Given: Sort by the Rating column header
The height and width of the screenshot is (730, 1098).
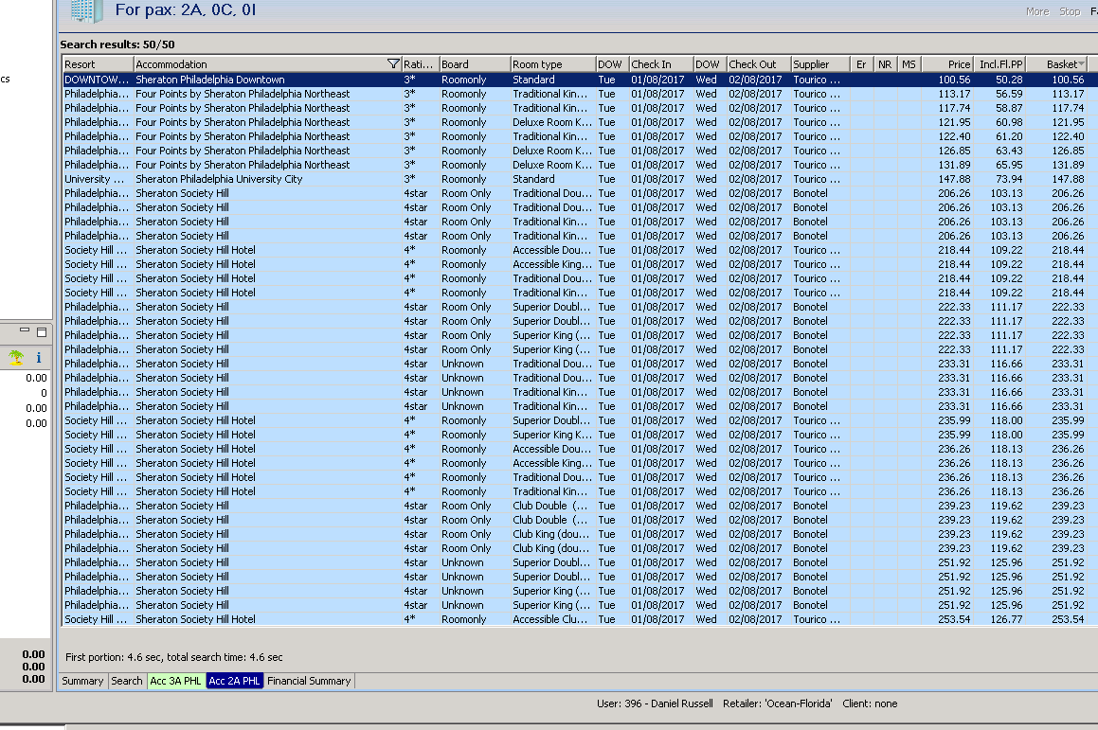Looking at the screenshot, I should pyautogui.click(x=420, y=63).
